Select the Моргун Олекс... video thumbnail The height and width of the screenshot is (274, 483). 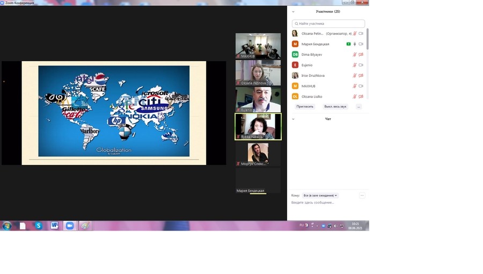(258, 154)
